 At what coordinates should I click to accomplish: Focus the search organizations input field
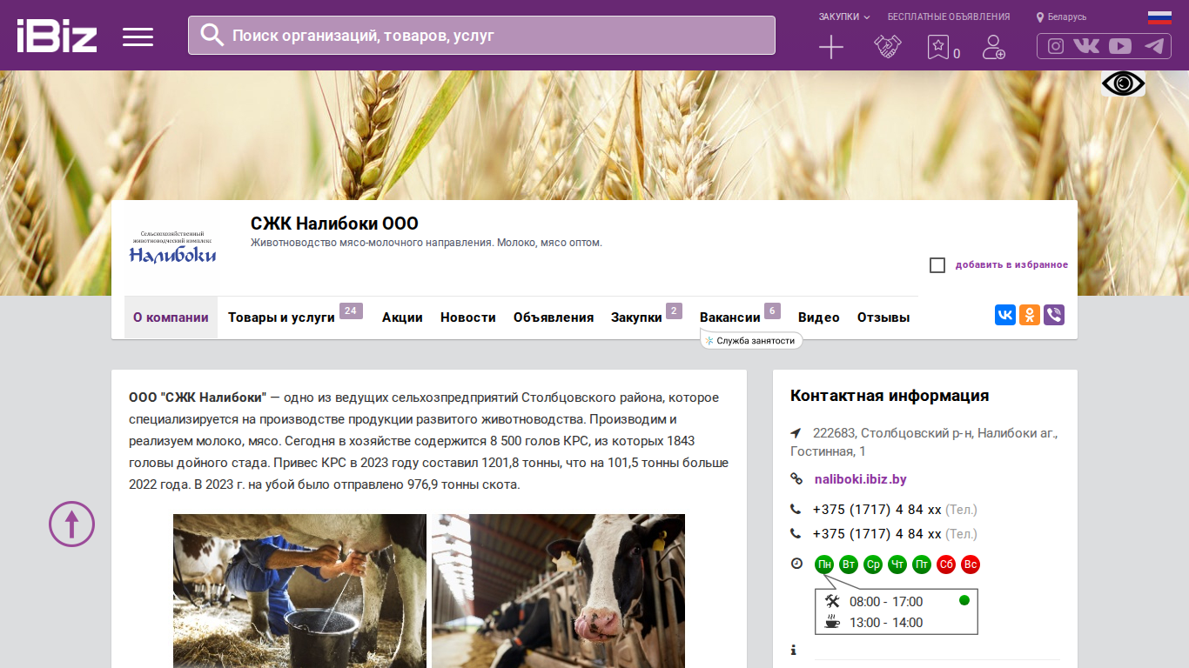481,36
